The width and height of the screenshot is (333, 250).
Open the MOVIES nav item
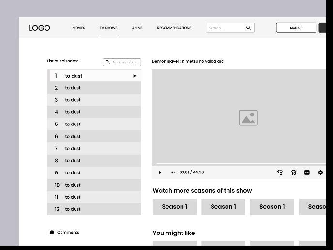point(78,28)
